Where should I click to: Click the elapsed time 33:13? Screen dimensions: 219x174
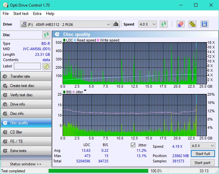pyautogui.click(x=204, y=171)
